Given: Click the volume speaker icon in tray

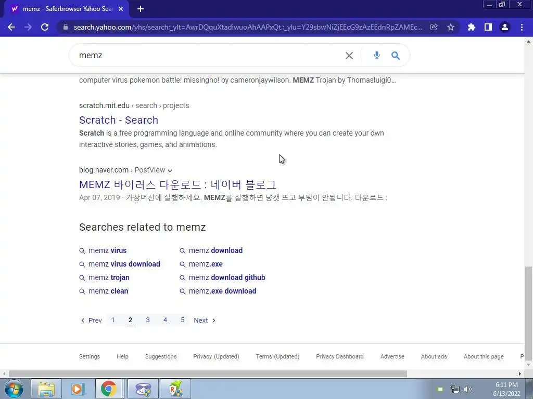Looking at the screenshot, I should tap(468, 389).
